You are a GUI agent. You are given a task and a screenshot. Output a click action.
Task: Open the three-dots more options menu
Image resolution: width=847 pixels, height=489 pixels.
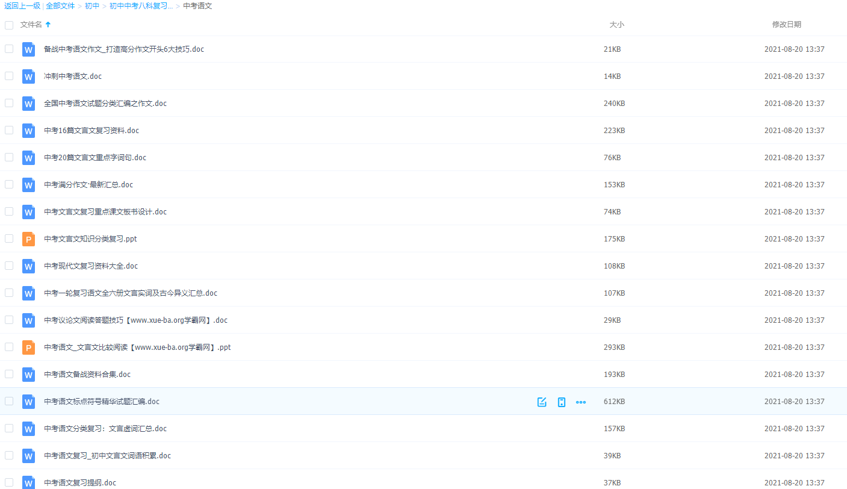581,402
